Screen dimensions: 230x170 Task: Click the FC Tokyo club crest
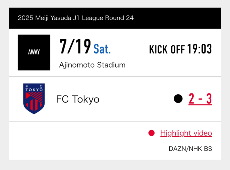click(34, 99)
